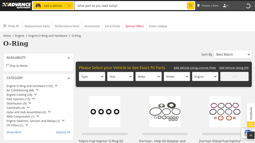Click the car icon in Add a vehicle
The width and height of the screenshot is (255, 143).
38,5
